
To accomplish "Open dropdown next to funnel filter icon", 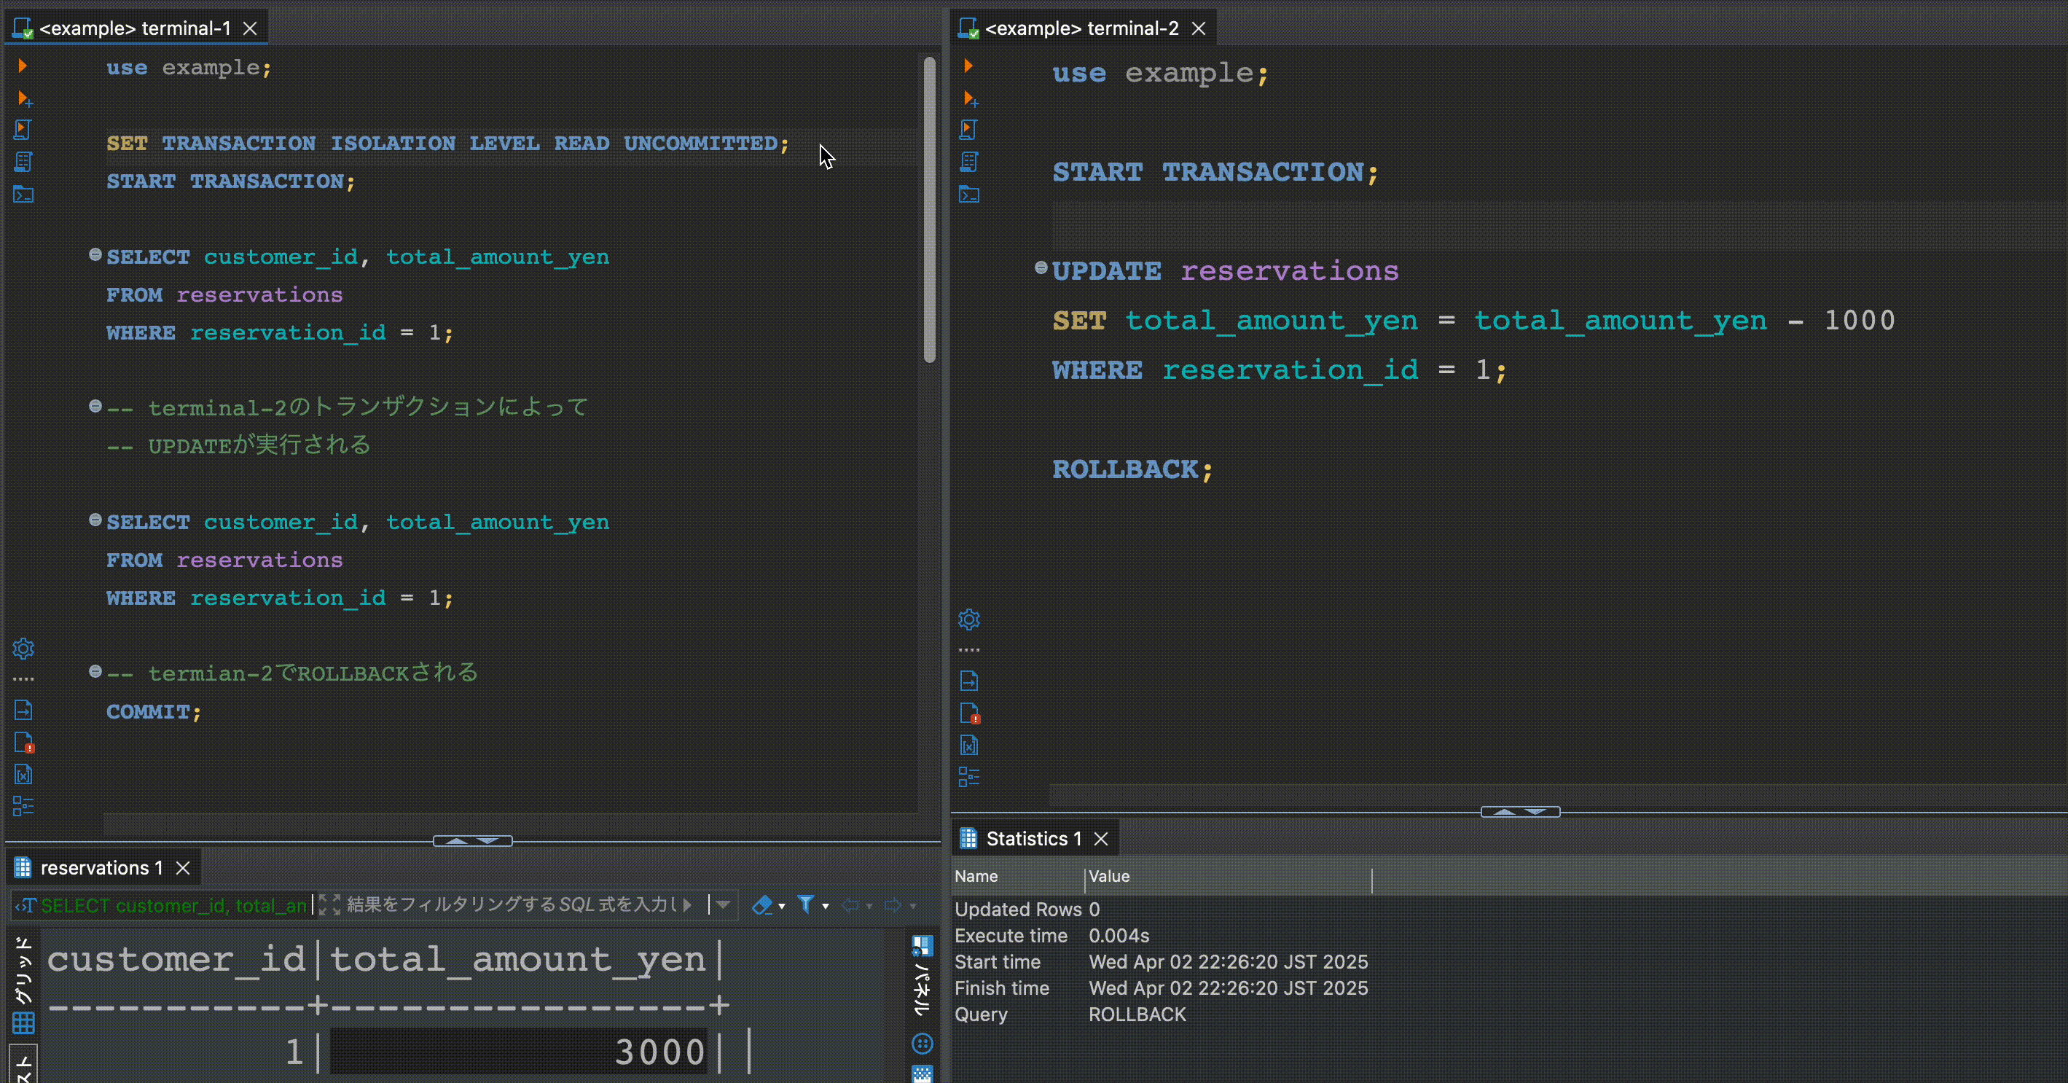I will pyautogui.click(x=826, y=907).
